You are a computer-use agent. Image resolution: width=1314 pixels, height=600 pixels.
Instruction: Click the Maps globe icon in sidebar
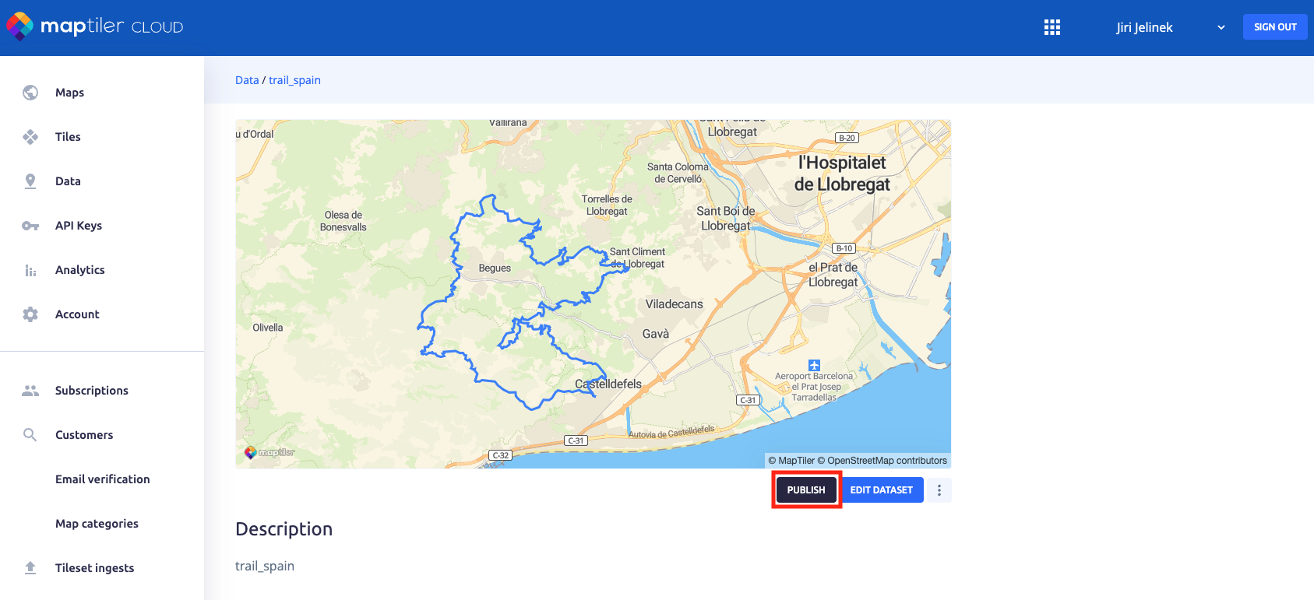click(30, 93)
